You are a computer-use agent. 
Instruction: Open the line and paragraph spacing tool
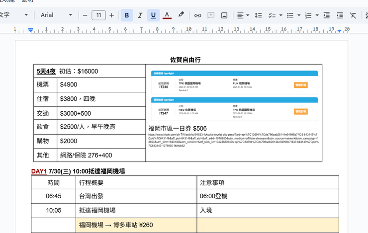coord(258,15)
